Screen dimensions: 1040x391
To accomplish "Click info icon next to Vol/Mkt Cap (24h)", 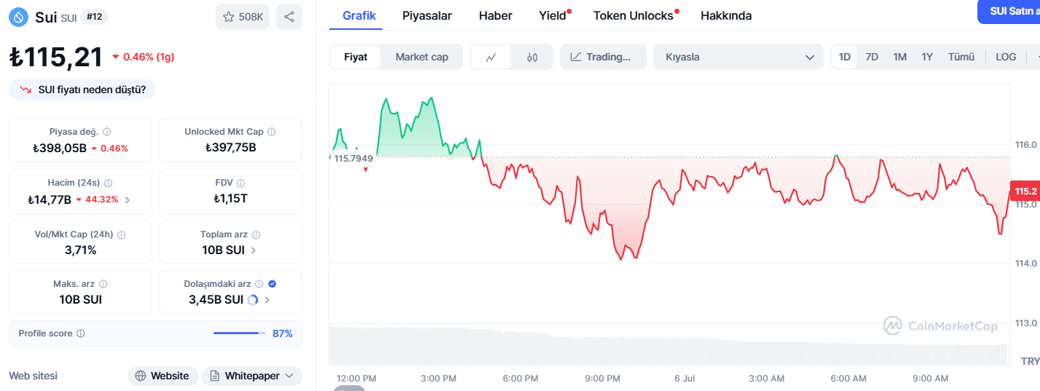I will point(122,234).
